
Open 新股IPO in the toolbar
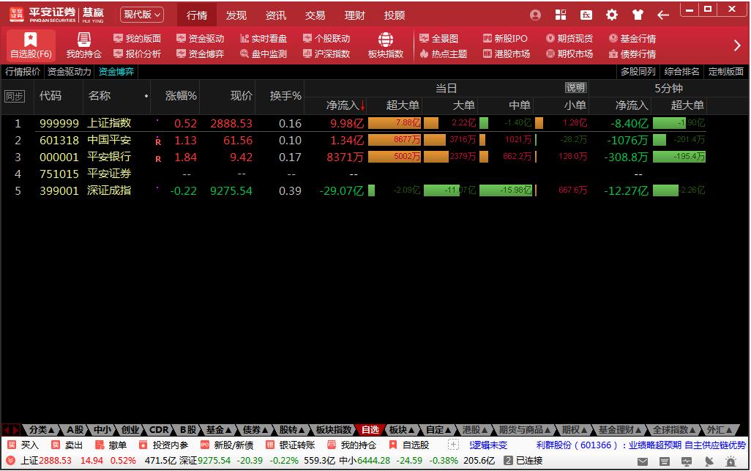click(x=505, y=38)
